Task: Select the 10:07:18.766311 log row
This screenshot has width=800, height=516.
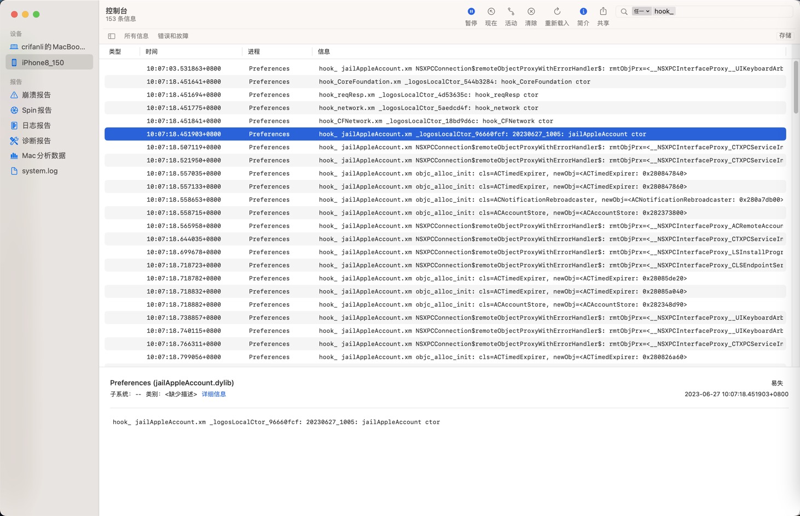Action: pyautogui.click(x=445, y=344)
